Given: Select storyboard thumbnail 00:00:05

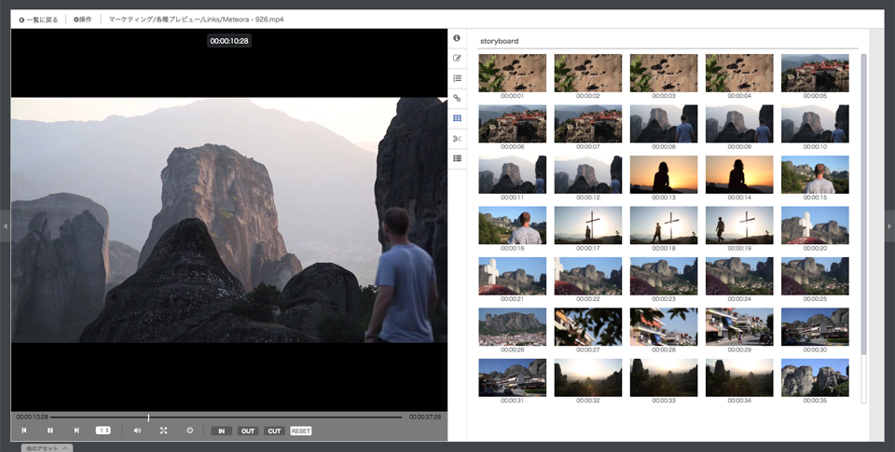Looking at the screenshot, I should click(815, 73).
